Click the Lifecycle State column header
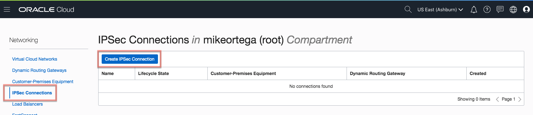533x115 pixels. click(154, 73)
